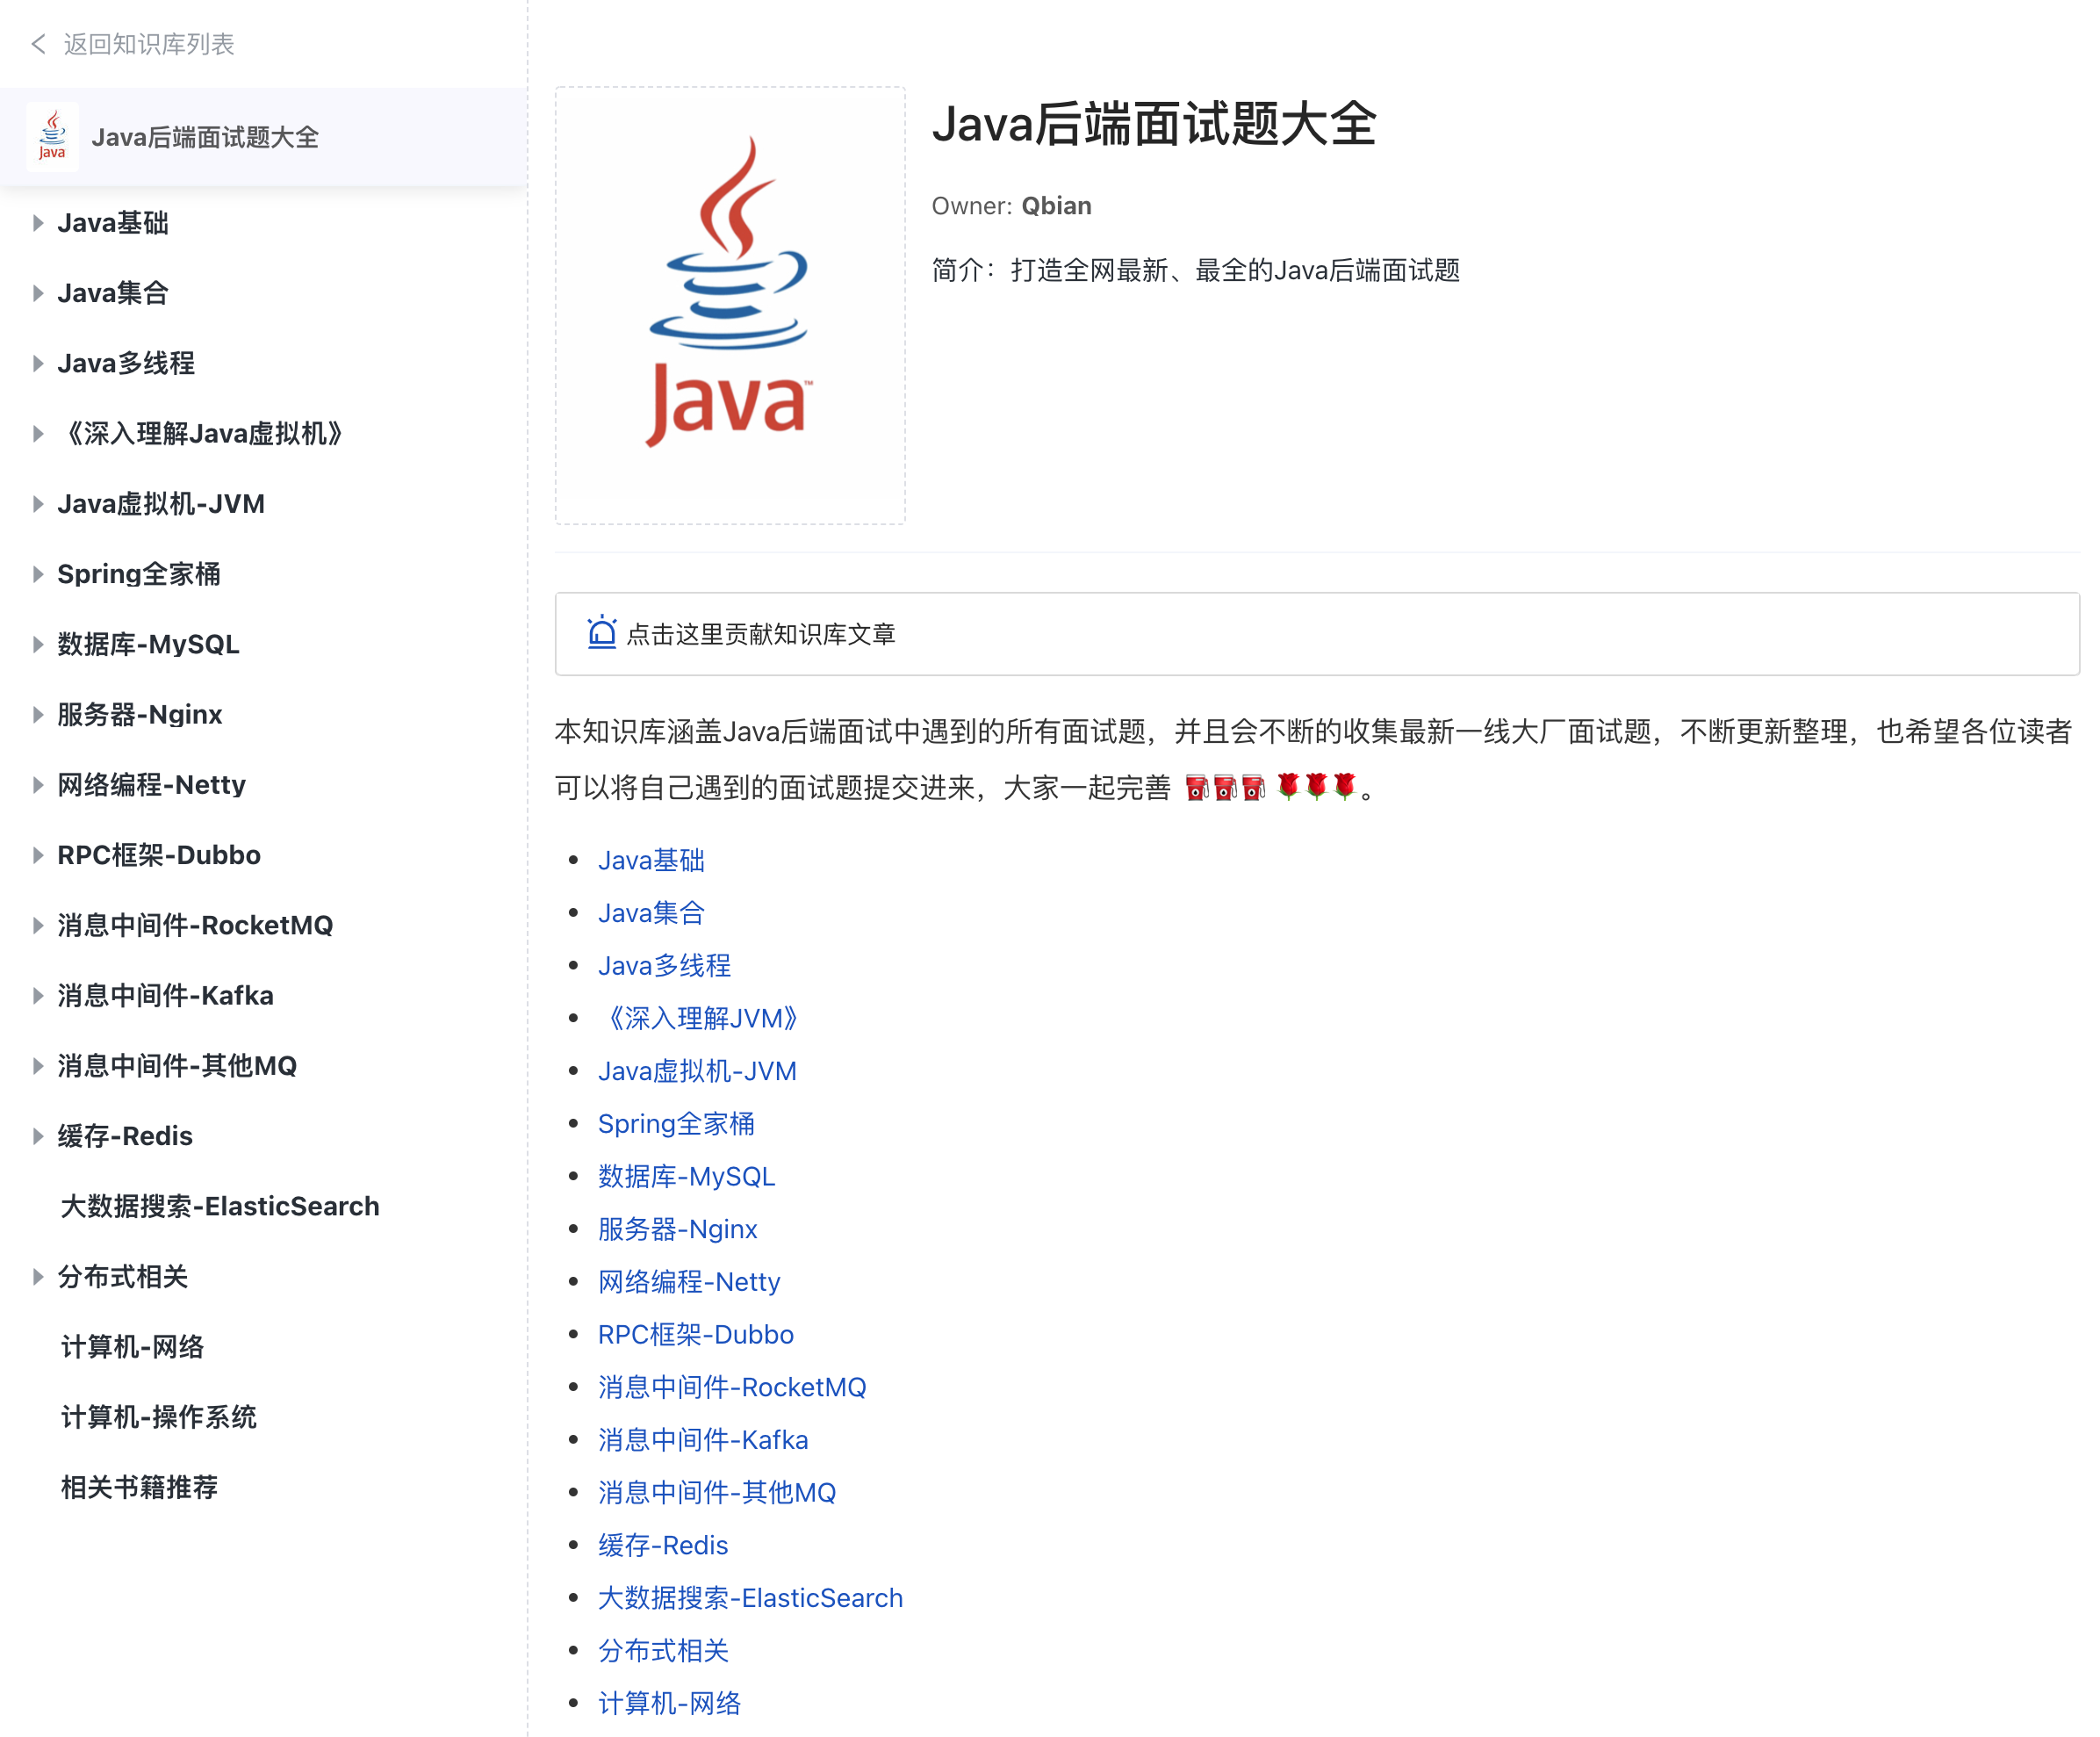2100x1737 pixels.
Task: Select 消息中间件-Kafka in the sidebar
Action: pyautogui.click(x=165, y=995)
